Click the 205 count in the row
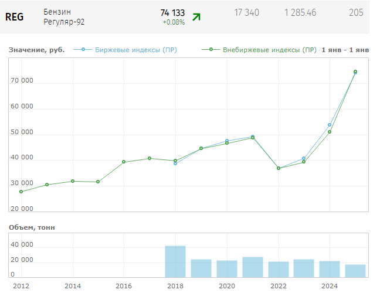The height and width of the screenshot is (293, 380). click(x=355, y=12)
